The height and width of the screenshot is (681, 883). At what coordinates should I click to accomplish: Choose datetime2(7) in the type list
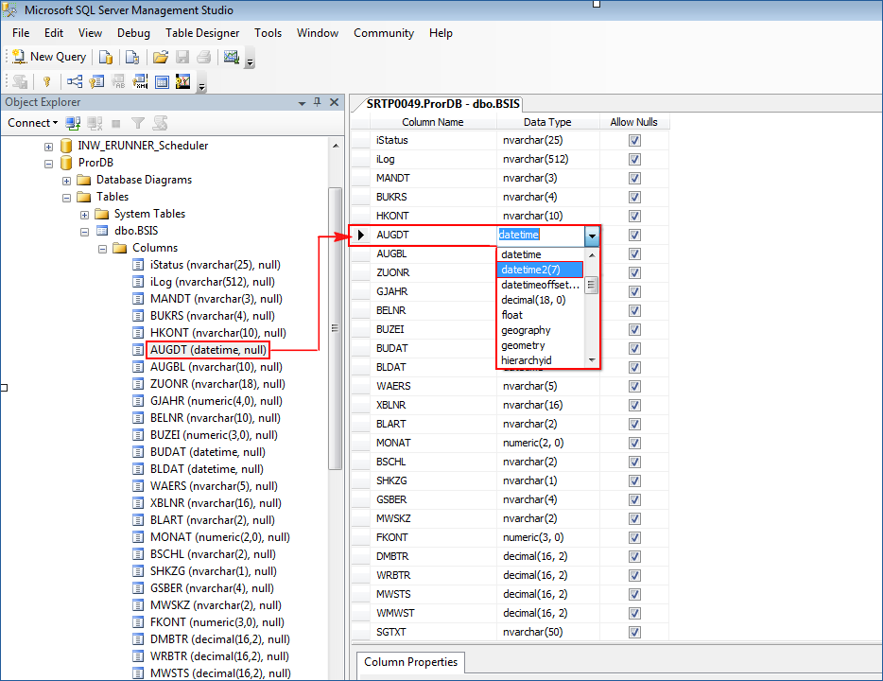click(x=540, y=270)
